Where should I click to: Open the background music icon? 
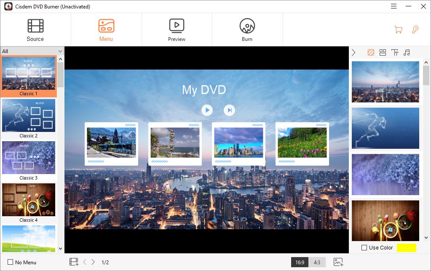click(407, 52)
